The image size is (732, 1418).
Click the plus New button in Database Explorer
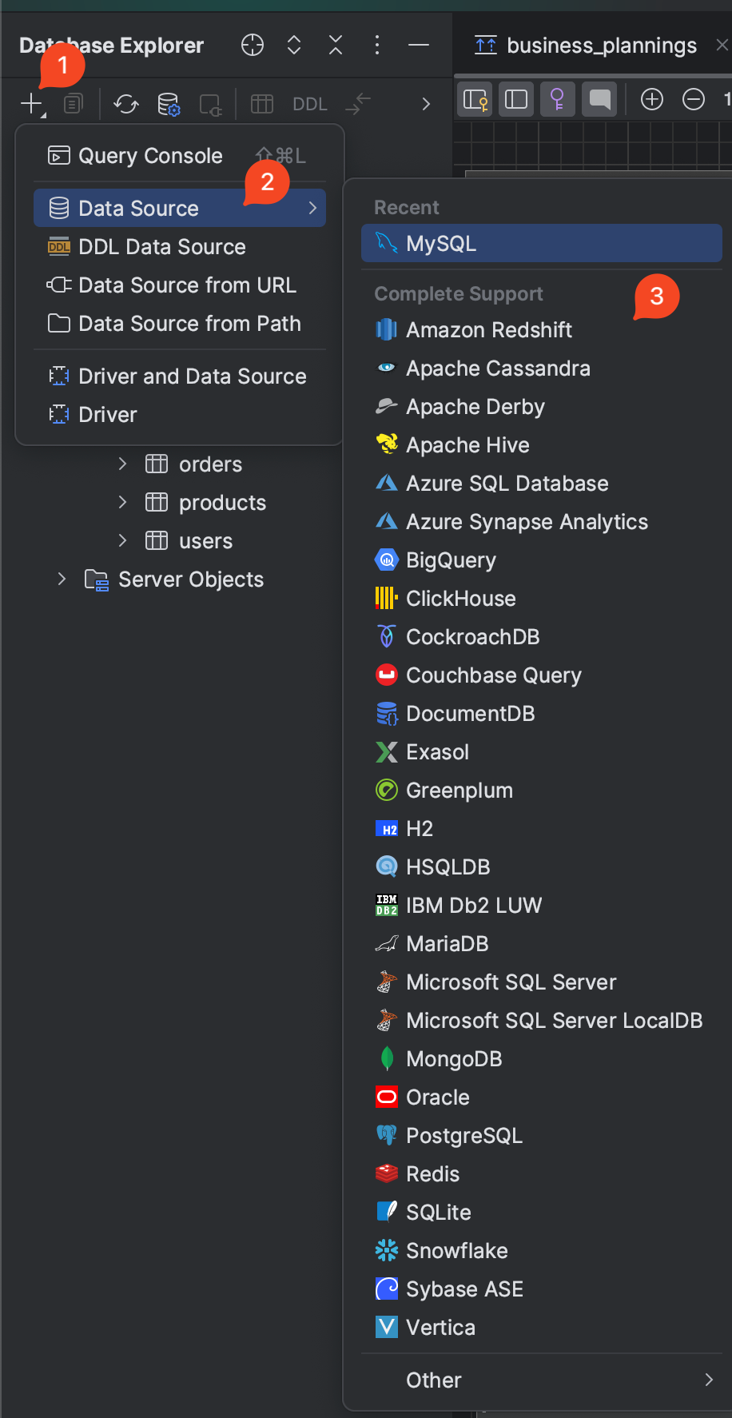coord(31,103)
